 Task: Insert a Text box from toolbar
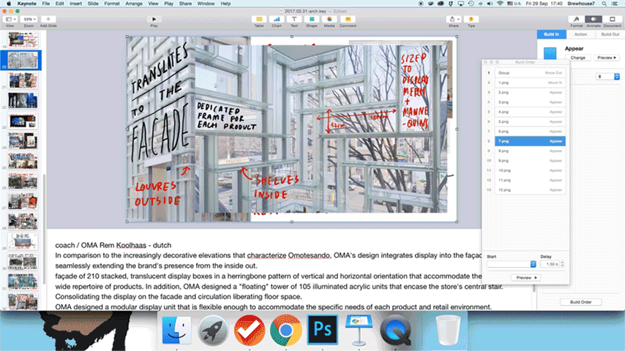294,19
